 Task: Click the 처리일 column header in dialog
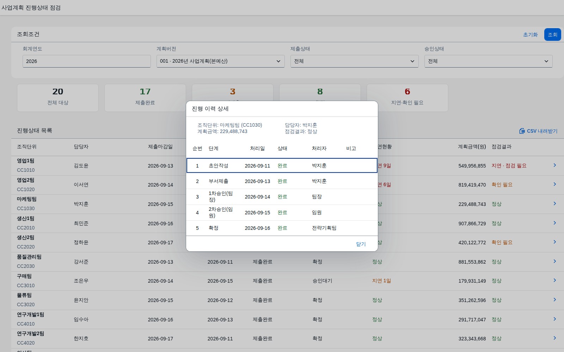(257, 149)
